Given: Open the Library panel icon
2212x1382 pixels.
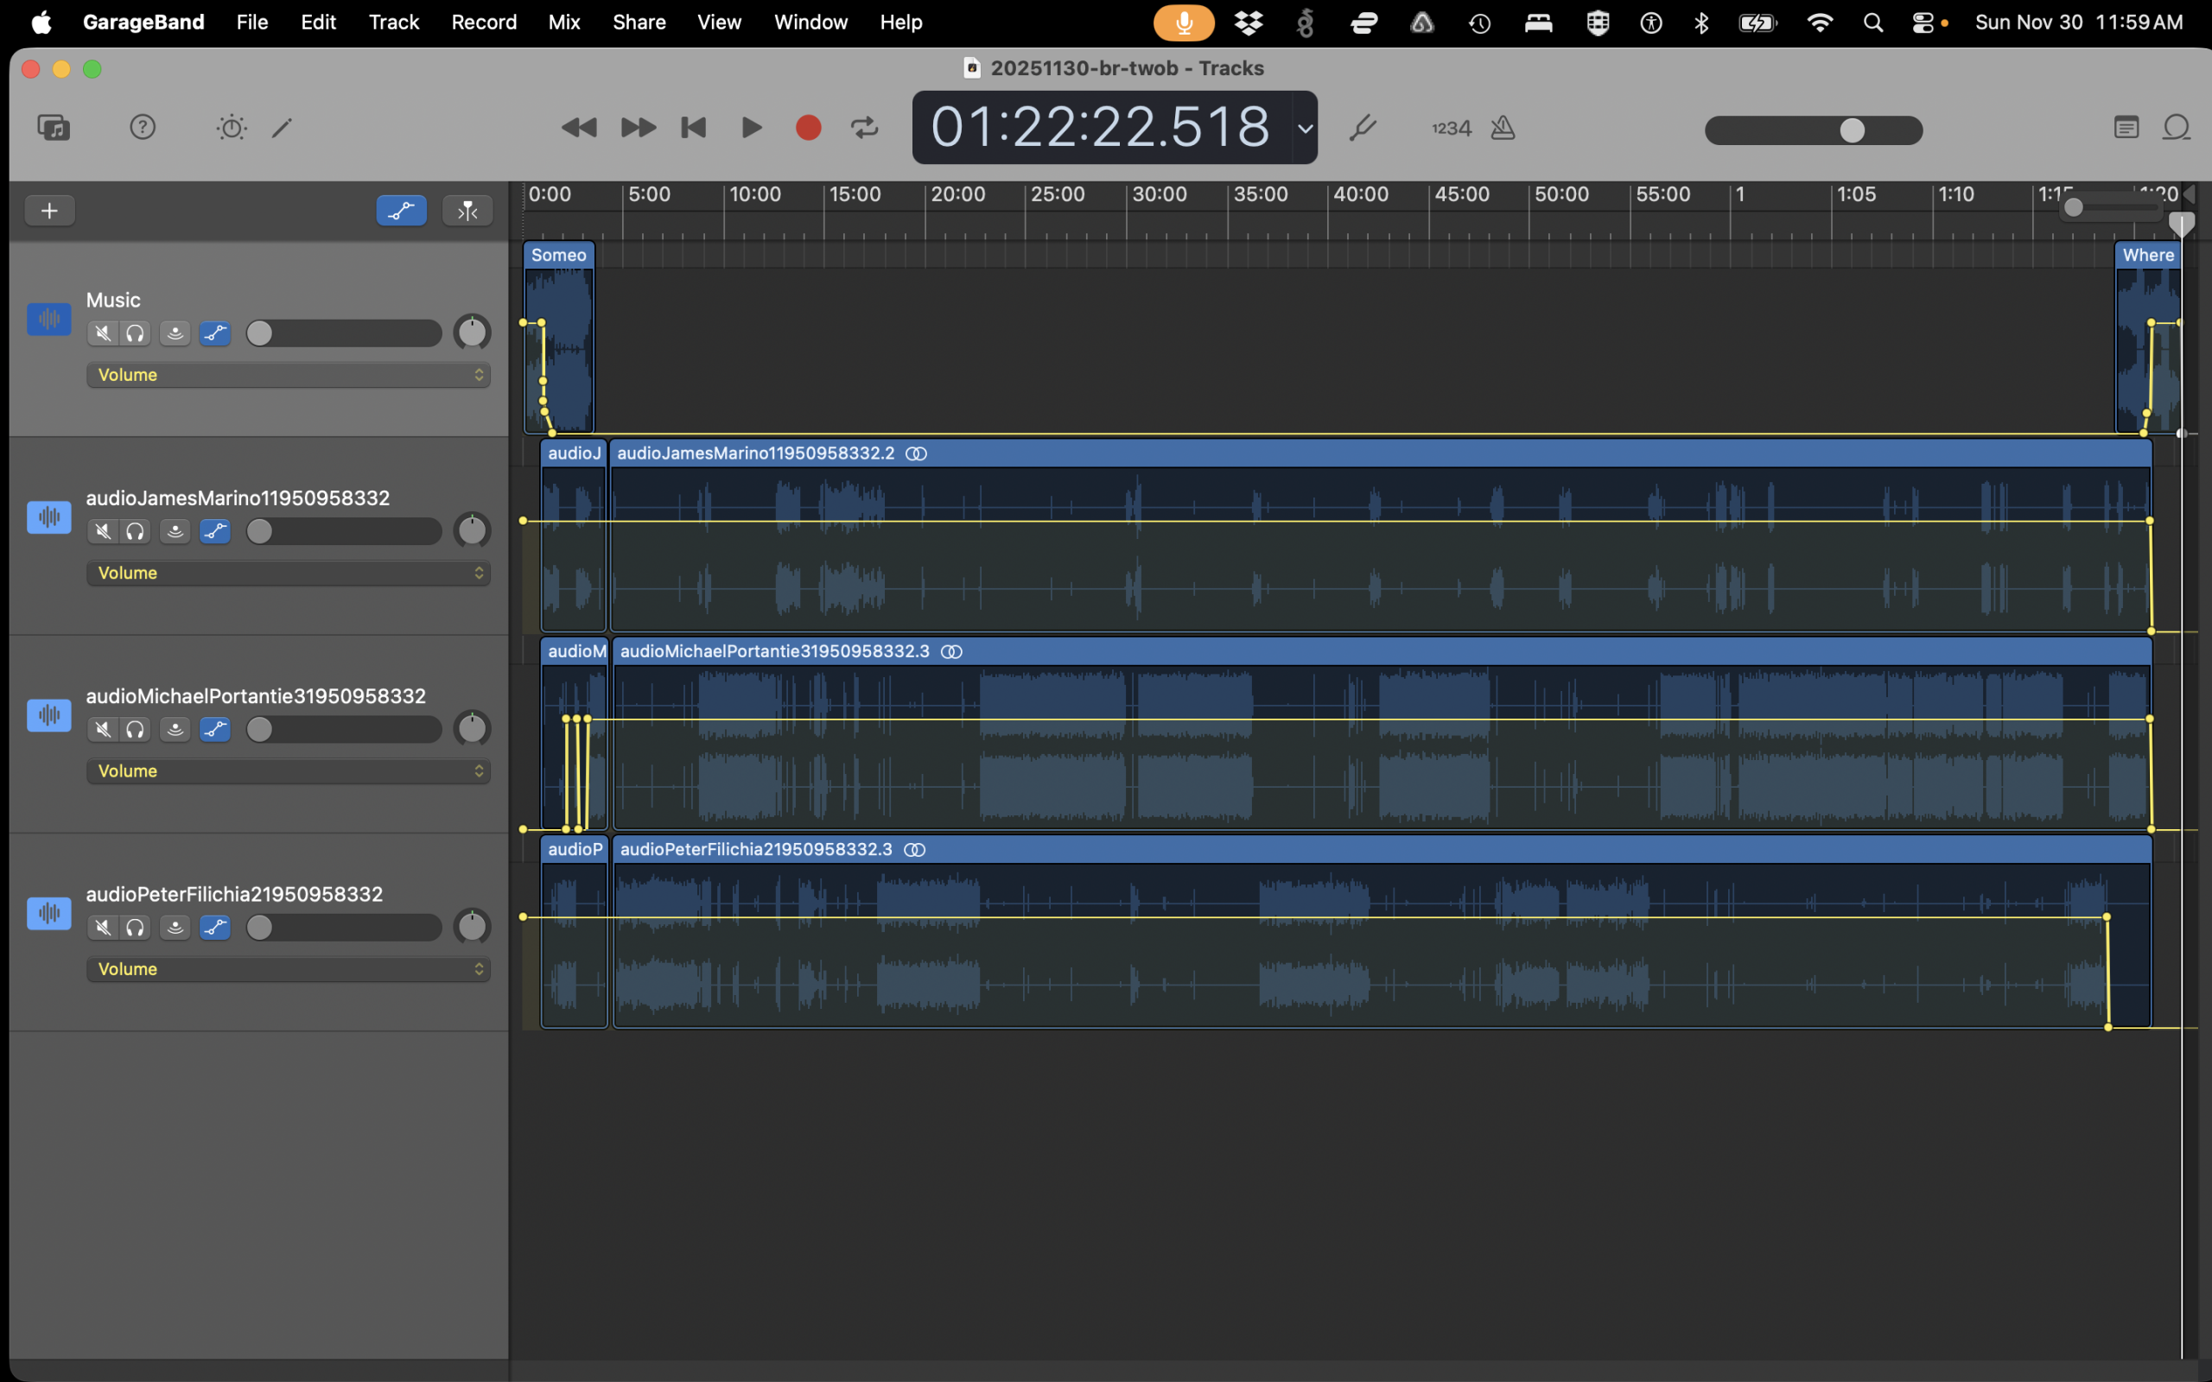Looking at the screenshot, I should (53, 127).
